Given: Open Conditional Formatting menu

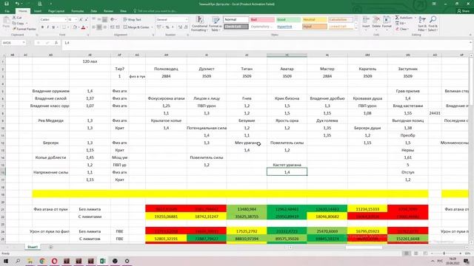Looking at the screenshot, I should coord(199,24).
